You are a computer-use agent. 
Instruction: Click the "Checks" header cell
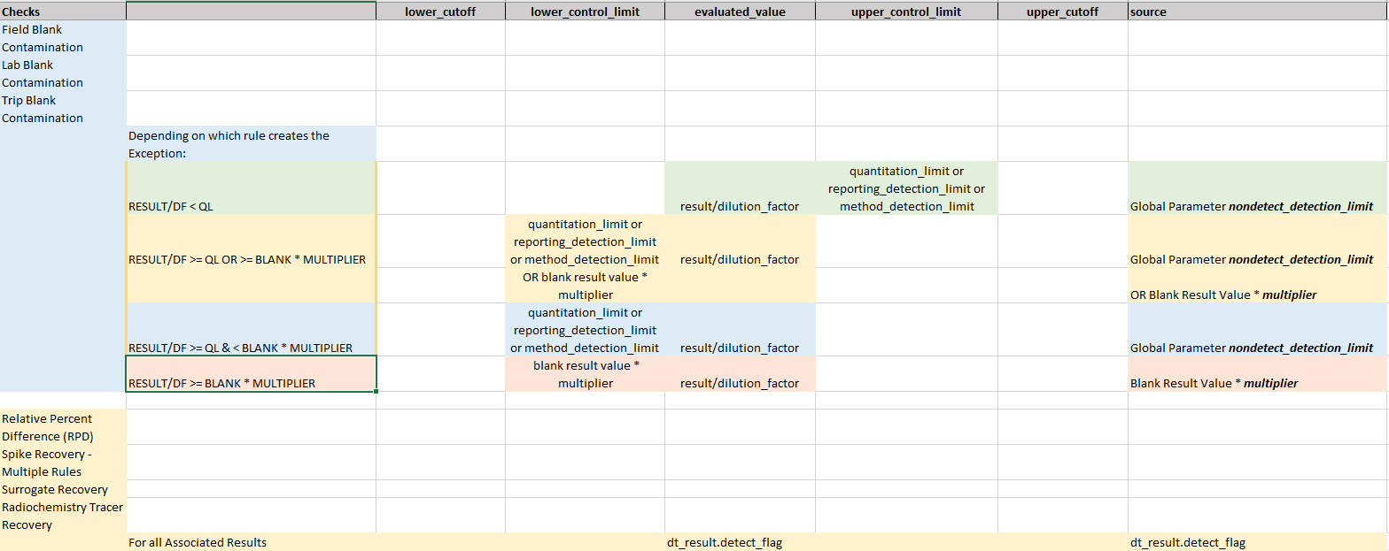click(x=62, y=11)
